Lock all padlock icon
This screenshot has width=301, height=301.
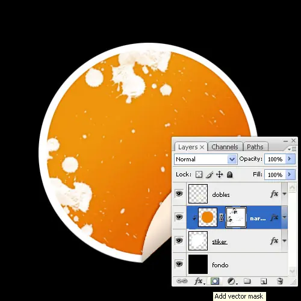click(x=229, y=175)
